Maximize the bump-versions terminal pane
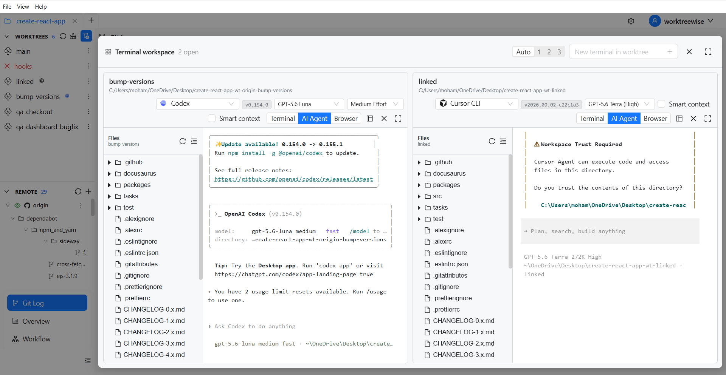 click(398, 119)
